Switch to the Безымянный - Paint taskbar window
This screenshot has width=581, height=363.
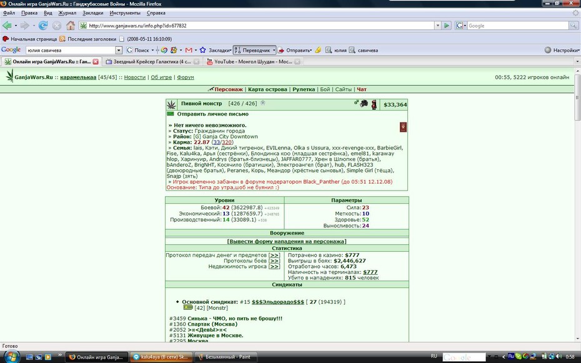(226, 357)
